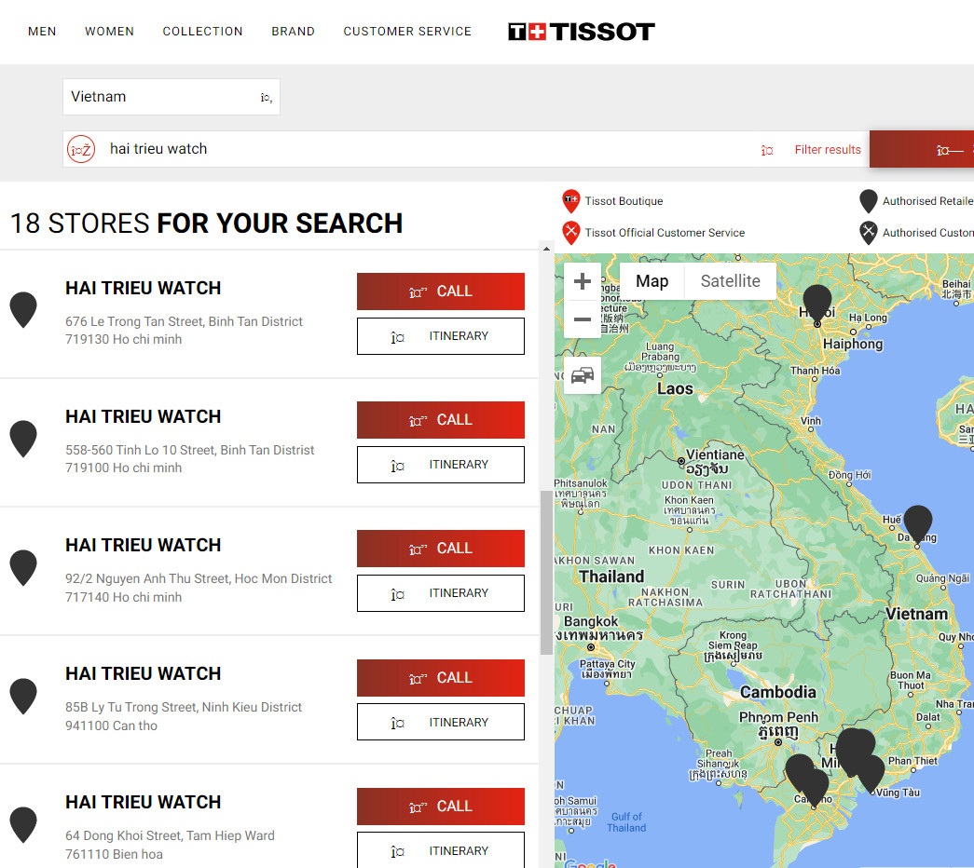The height and width of the screenshot is (868, 974).
Task: Click address text 92/2 Nguyen Anh Thu Street
Action: (199, 578)
